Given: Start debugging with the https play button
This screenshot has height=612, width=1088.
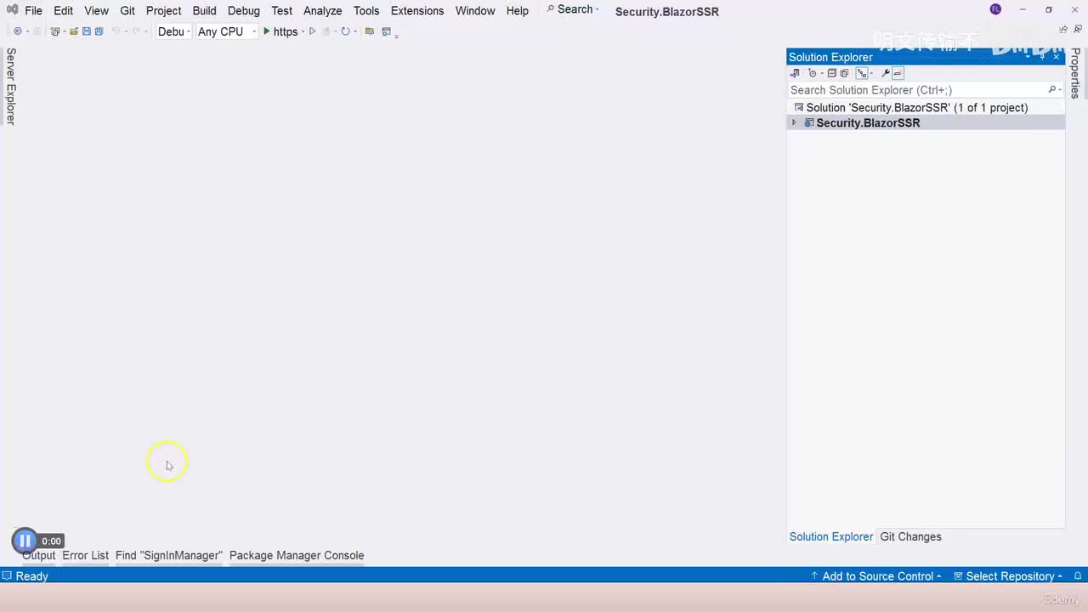Looking at the screenshot, I should point(280,31).
